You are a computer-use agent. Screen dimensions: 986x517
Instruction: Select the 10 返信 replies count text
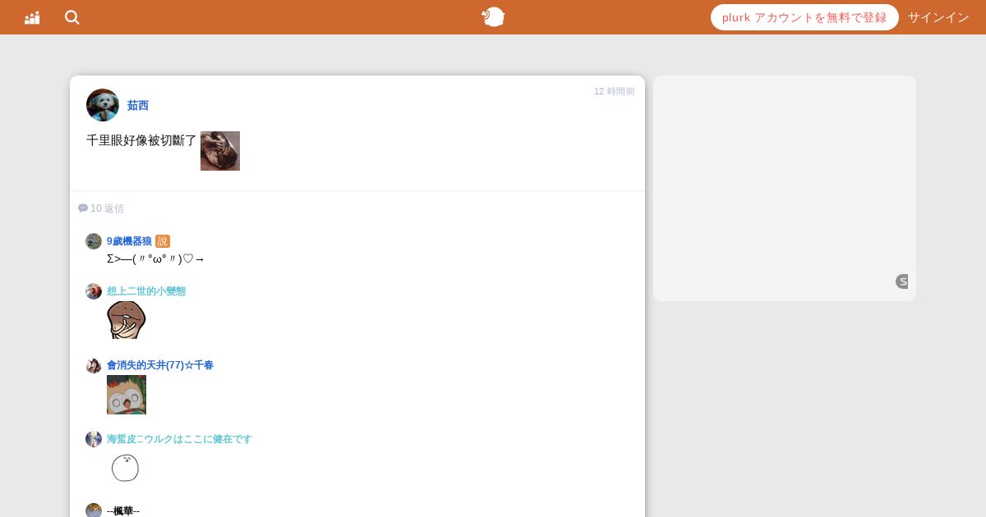(x=107, y=208)
